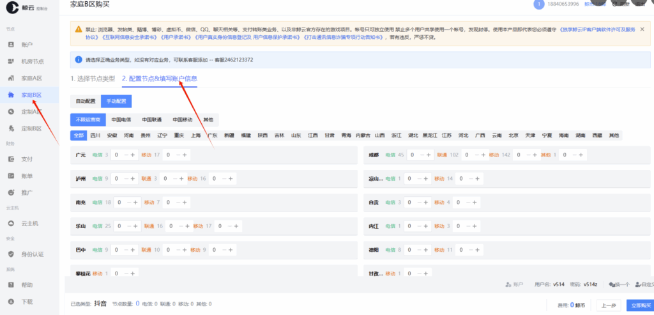Screen dimensions: 654x315
Task: Click the 家庭B区 house icon
Action: coord(11,95)
